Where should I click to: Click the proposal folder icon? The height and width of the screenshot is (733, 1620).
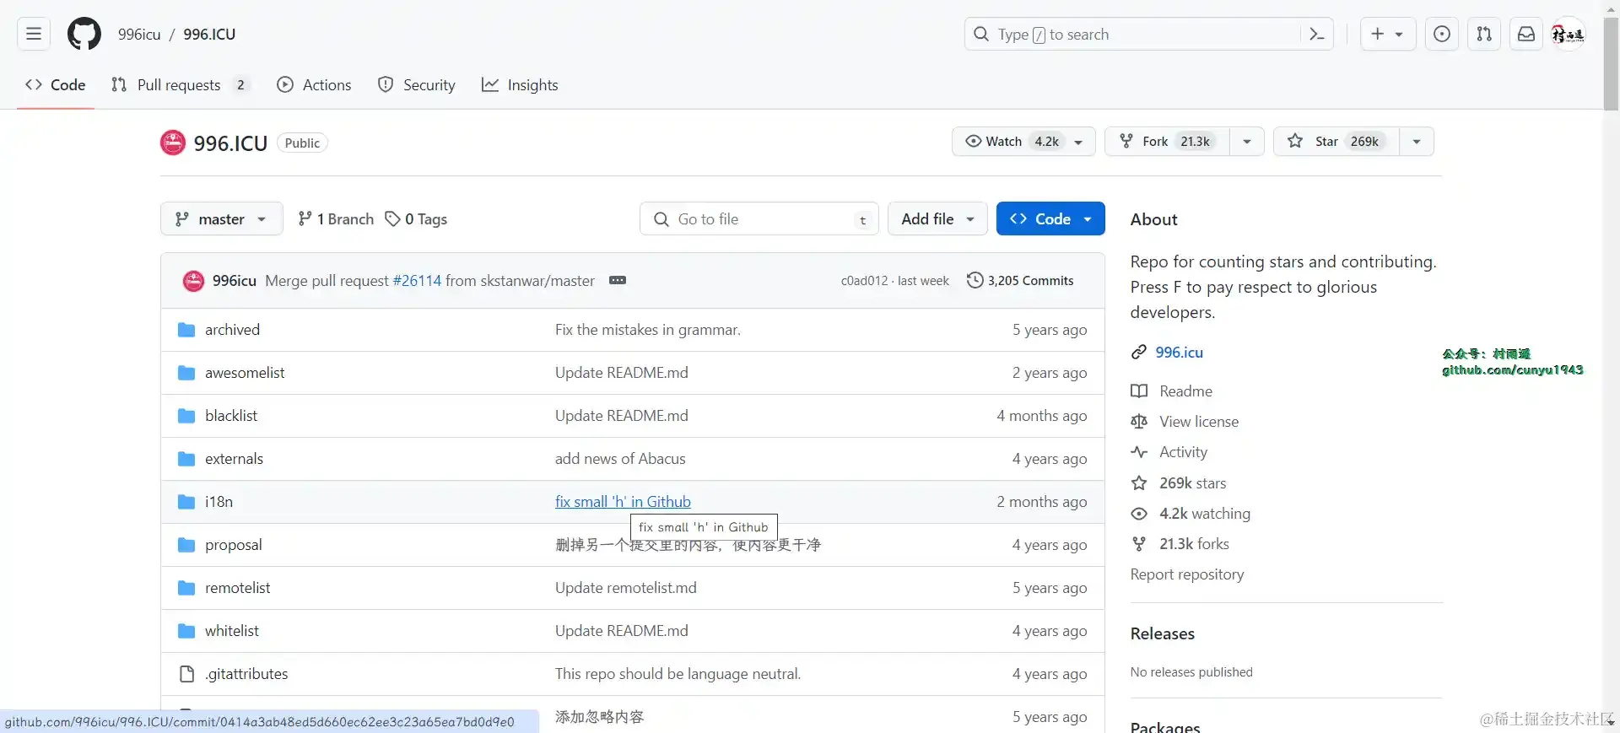186,545
